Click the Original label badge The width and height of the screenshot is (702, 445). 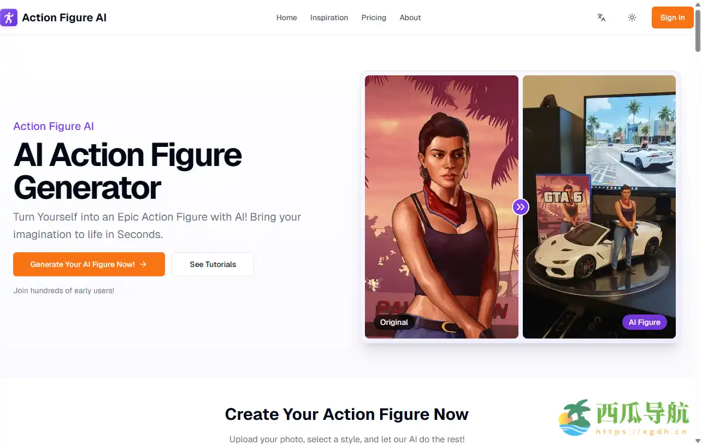pos(394,322)
